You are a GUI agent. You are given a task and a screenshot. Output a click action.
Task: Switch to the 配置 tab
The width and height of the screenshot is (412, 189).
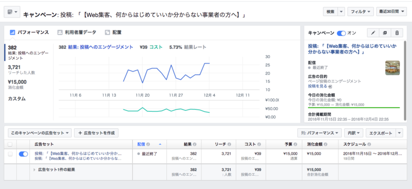[x=113, y=32]
